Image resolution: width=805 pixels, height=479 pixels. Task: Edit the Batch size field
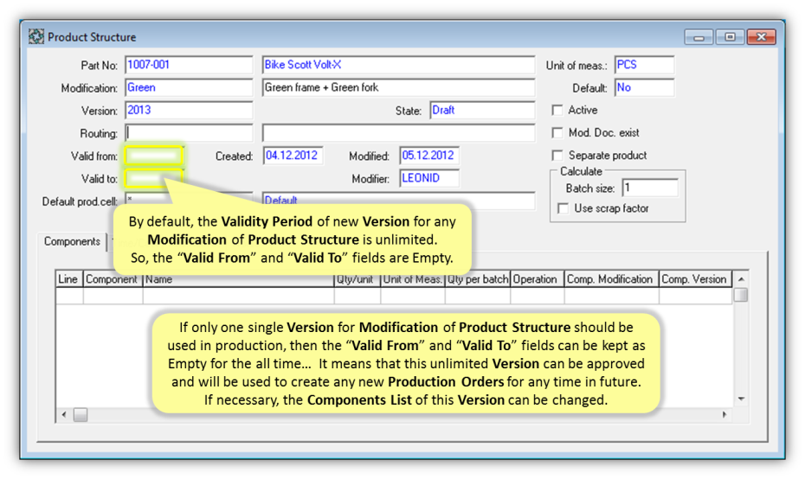(649, 188)
